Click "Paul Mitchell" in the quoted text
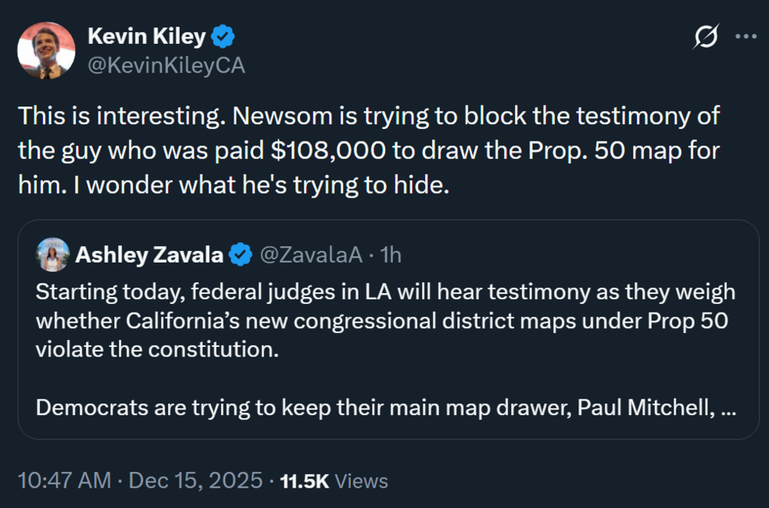 click(x=644, y=408)
